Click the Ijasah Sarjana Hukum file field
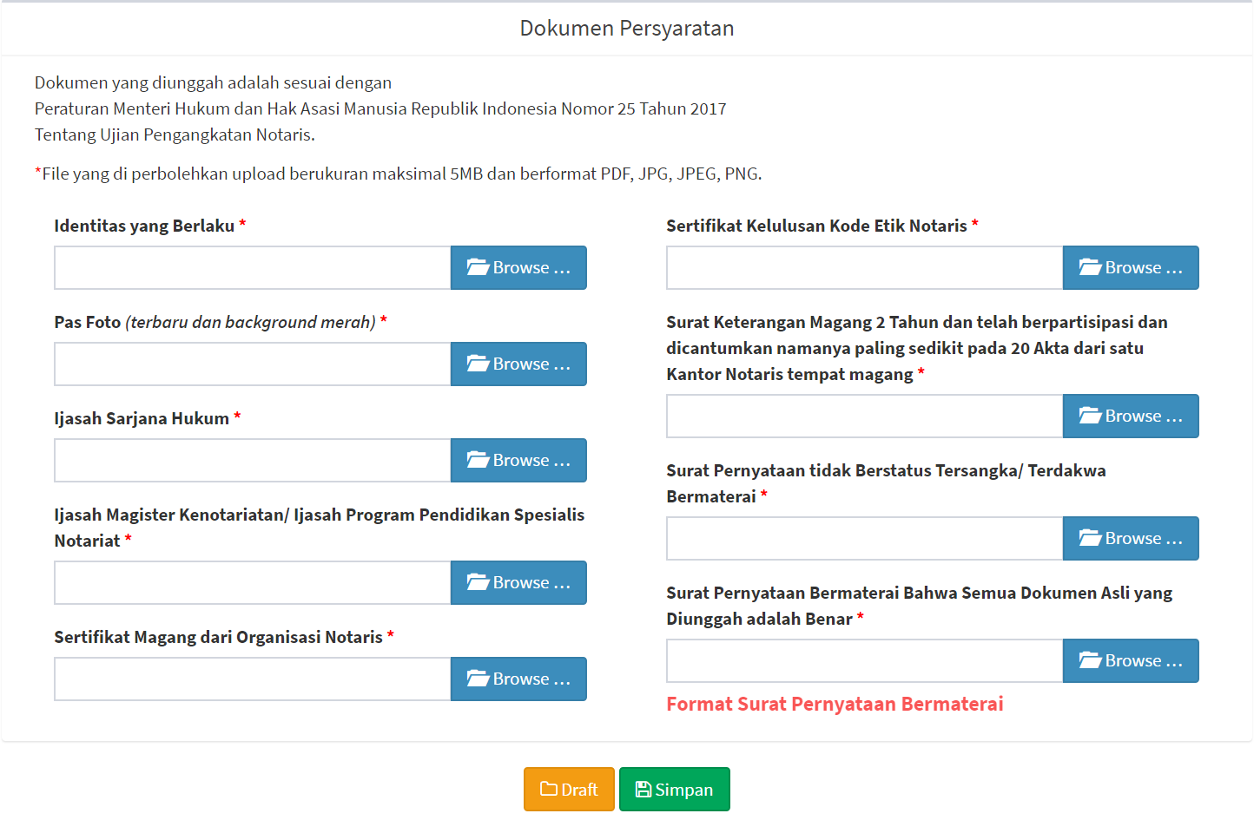Screen dimensions: 1254x820 click(253, 460)
